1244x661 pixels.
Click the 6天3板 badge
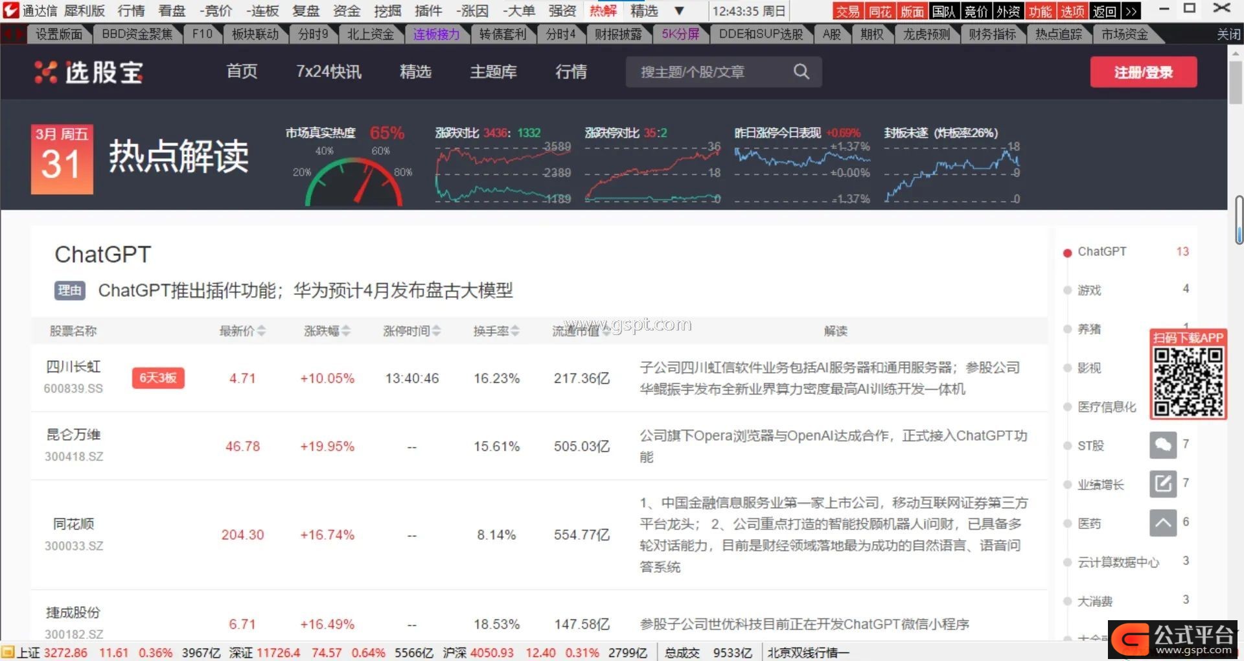[158, 378]
